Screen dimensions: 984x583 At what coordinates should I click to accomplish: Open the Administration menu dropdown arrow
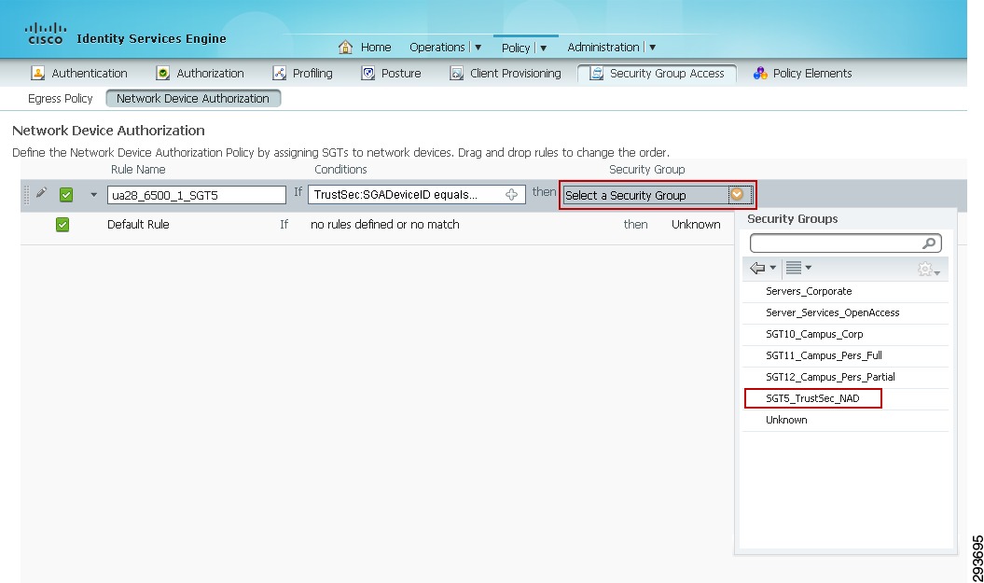[653, 47]
